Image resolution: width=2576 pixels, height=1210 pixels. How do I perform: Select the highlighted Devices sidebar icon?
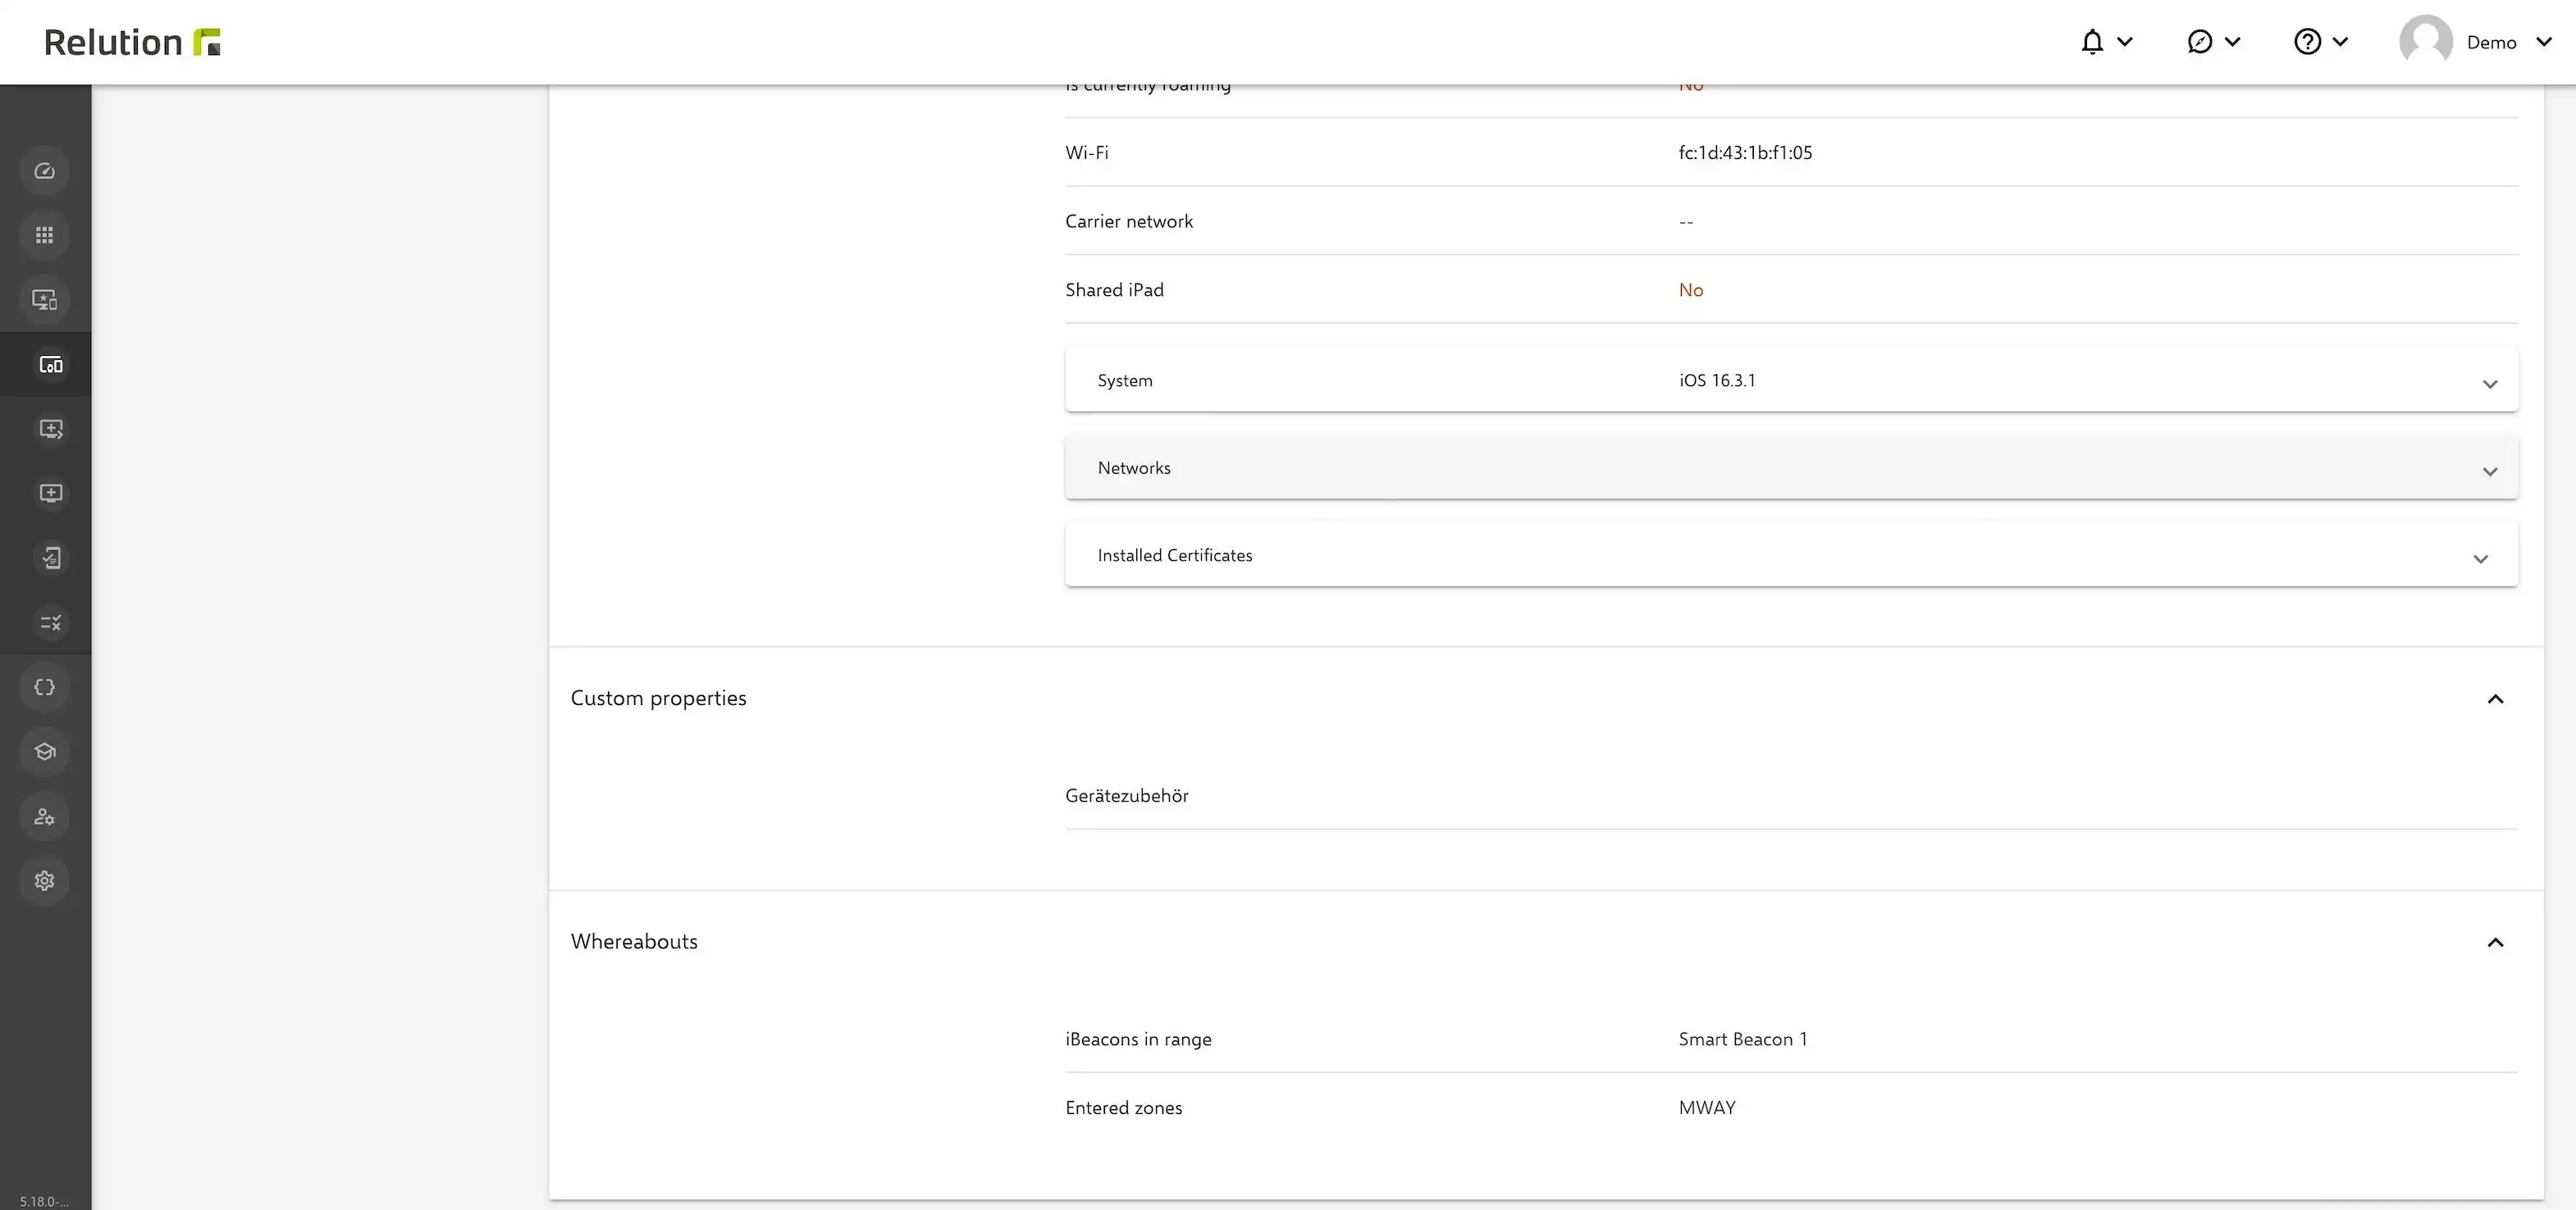(x=50, y=365)
